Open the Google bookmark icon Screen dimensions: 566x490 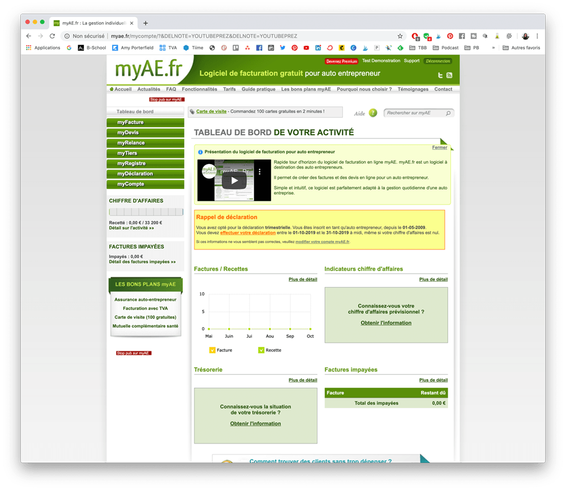pos(69,48)
